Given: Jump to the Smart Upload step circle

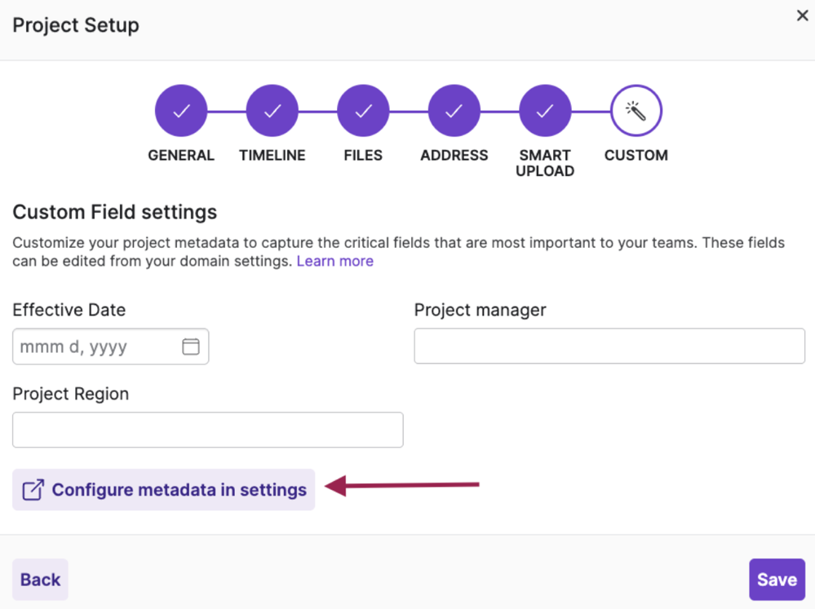Looking at the screenshot, I should click(545, 111).
